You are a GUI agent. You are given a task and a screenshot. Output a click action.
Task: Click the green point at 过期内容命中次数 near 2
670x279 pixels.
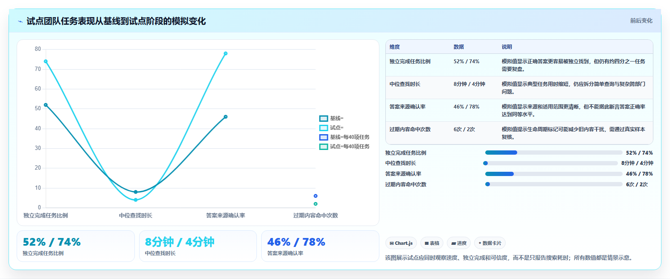315,204
